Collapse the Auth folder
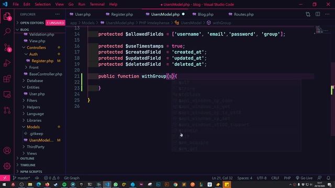Screen dimensions: 335x188 [33, 54]
